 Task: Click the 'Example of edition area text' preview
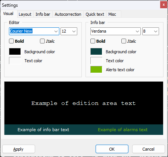pyautogui.click(x=84, y=103)
